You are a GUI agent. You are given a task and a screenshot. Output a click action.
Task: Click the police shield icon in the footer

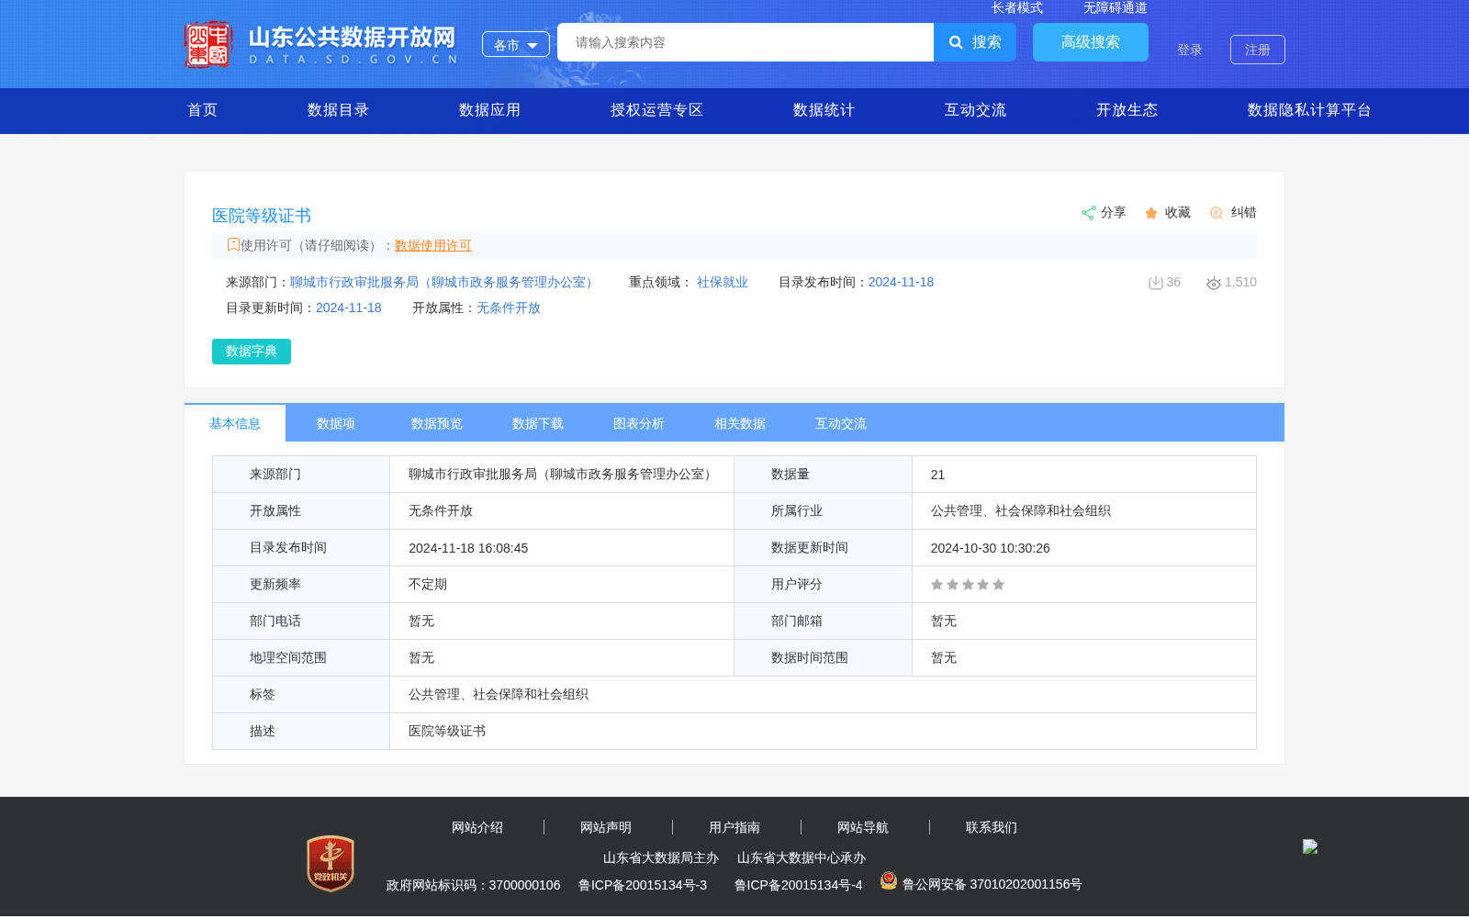tap(889, 880)
